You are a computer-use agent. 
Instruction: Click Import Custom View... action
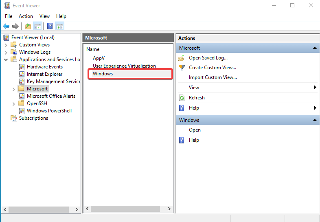[x=213, y=77]
